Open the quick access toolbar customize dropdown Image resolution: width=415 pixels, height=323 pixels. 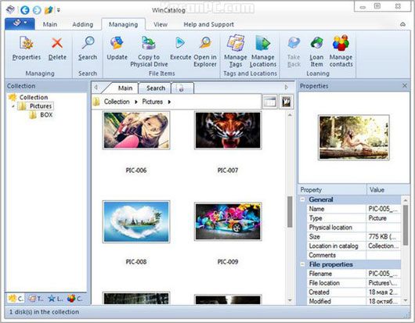(59, 10)
